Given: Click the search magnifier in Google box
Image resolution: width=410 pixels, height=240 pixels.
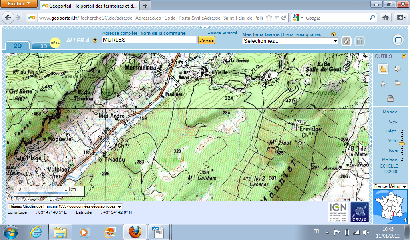Looking at the screenshot, I should coord(372,18).
